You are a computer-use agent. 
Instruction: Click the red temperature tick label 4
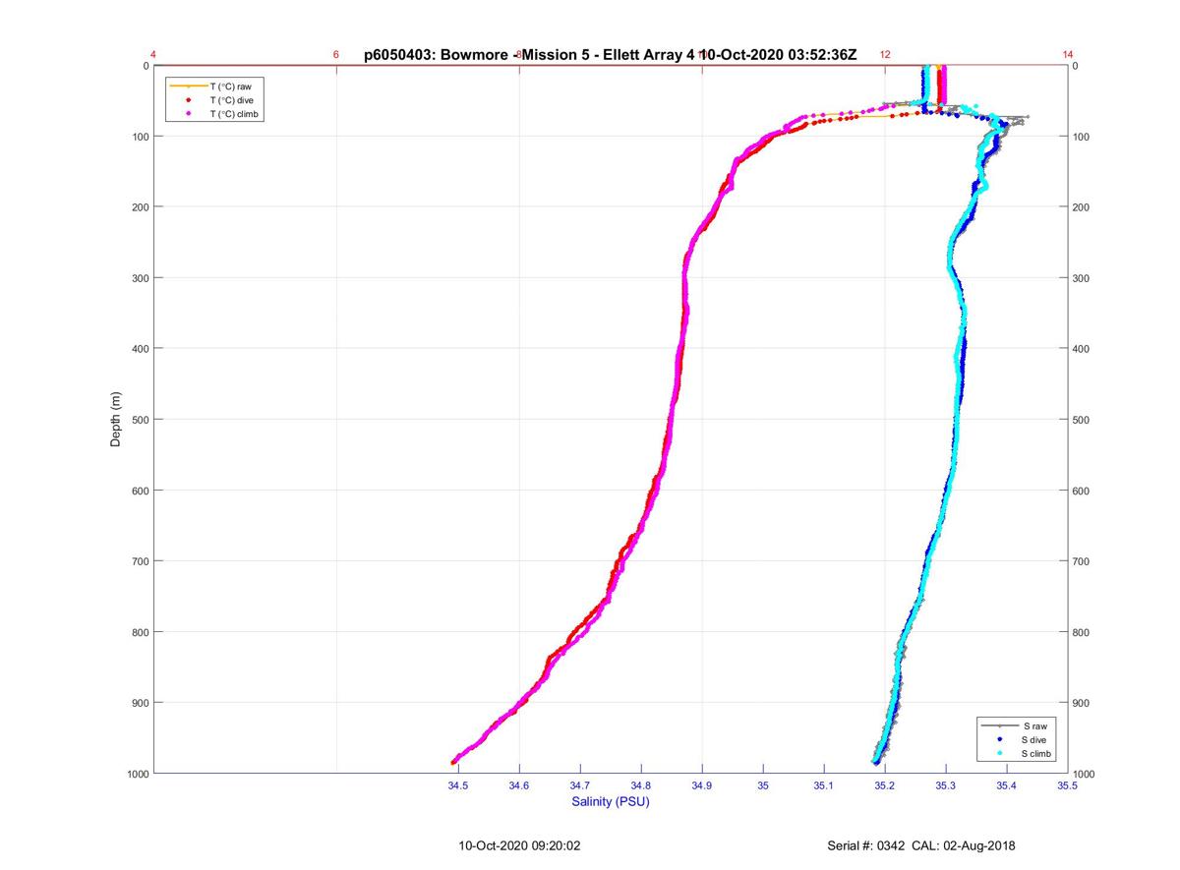coord(153,55)
